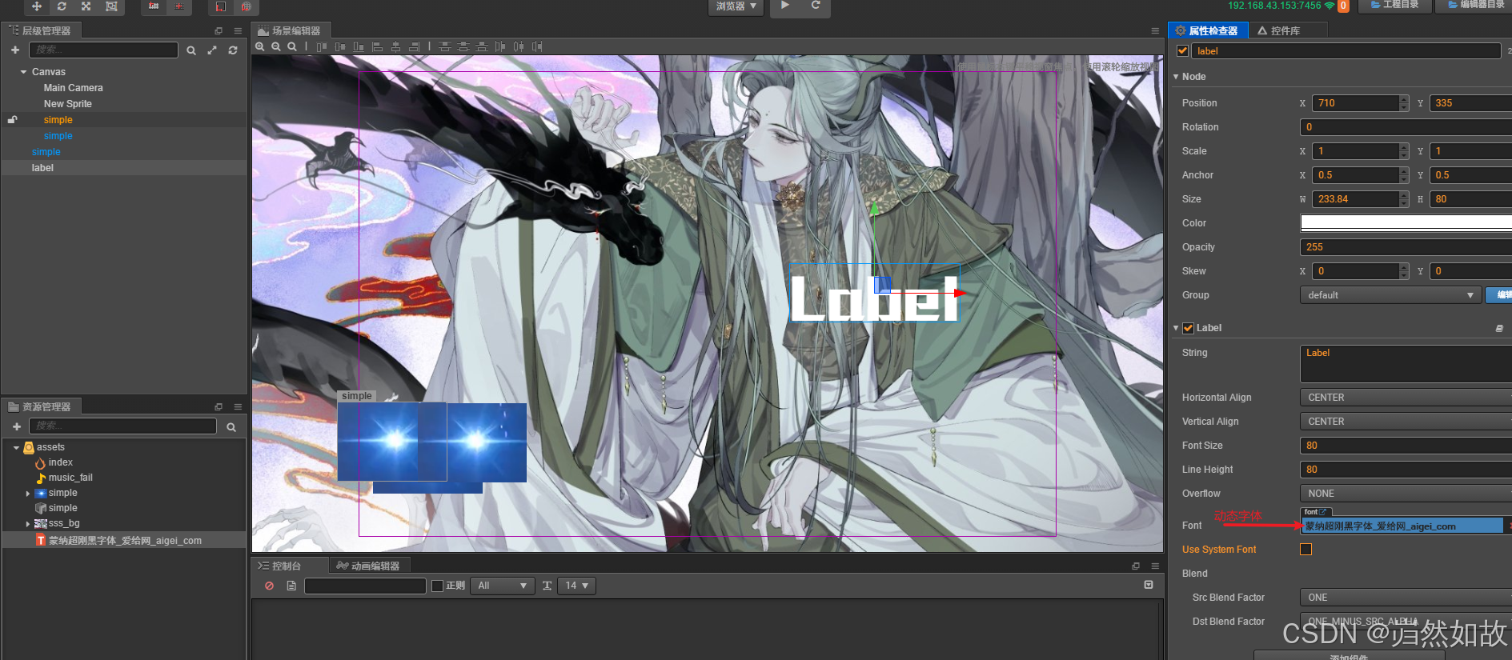Open the hierarchy panel menu icon

[238, 31]
